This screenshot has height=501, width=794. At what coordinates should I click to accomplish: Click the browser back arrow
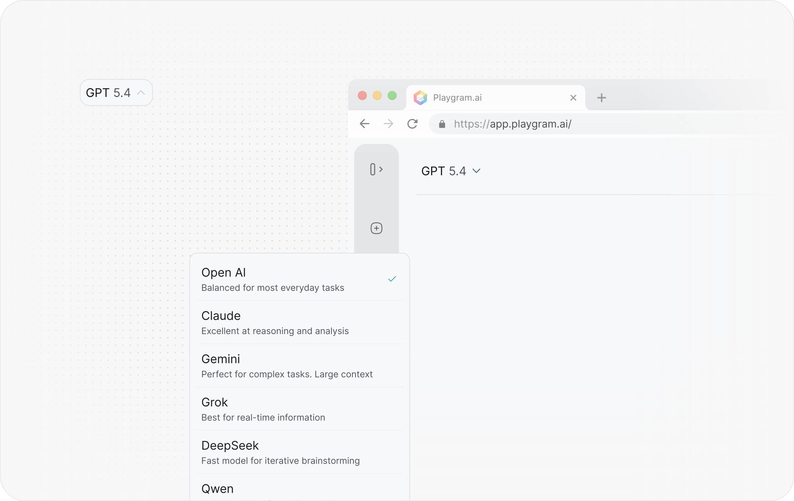[x=364, y=124]
